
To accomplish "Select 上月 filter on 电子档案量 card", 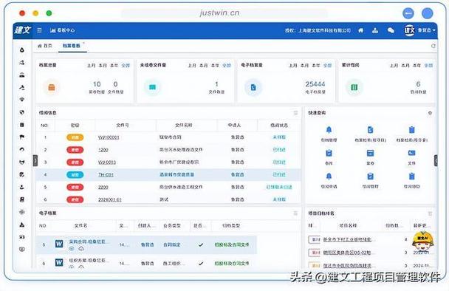I will (293, 65).
